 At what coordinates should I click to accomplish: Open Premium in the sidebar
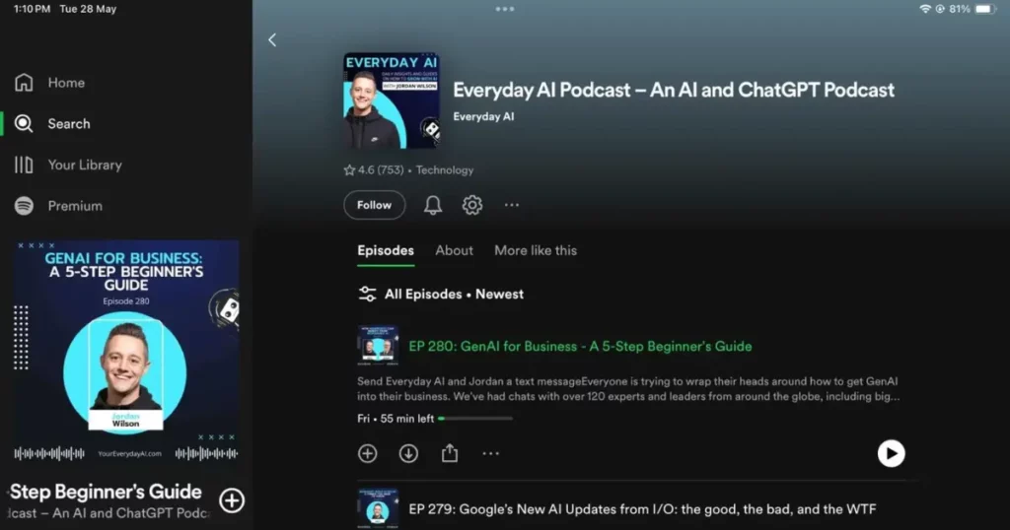click(58, 206)
